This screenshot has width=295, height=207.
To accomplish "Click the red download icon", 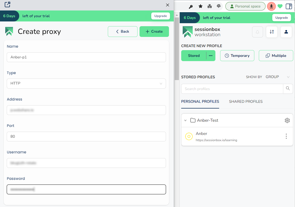I will pyautogui.click(x=271, y=6).
